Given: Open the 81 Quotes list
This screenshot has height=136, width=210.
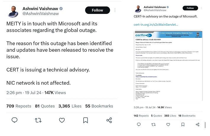Looking at the screenshot, I should pos(44,106).
